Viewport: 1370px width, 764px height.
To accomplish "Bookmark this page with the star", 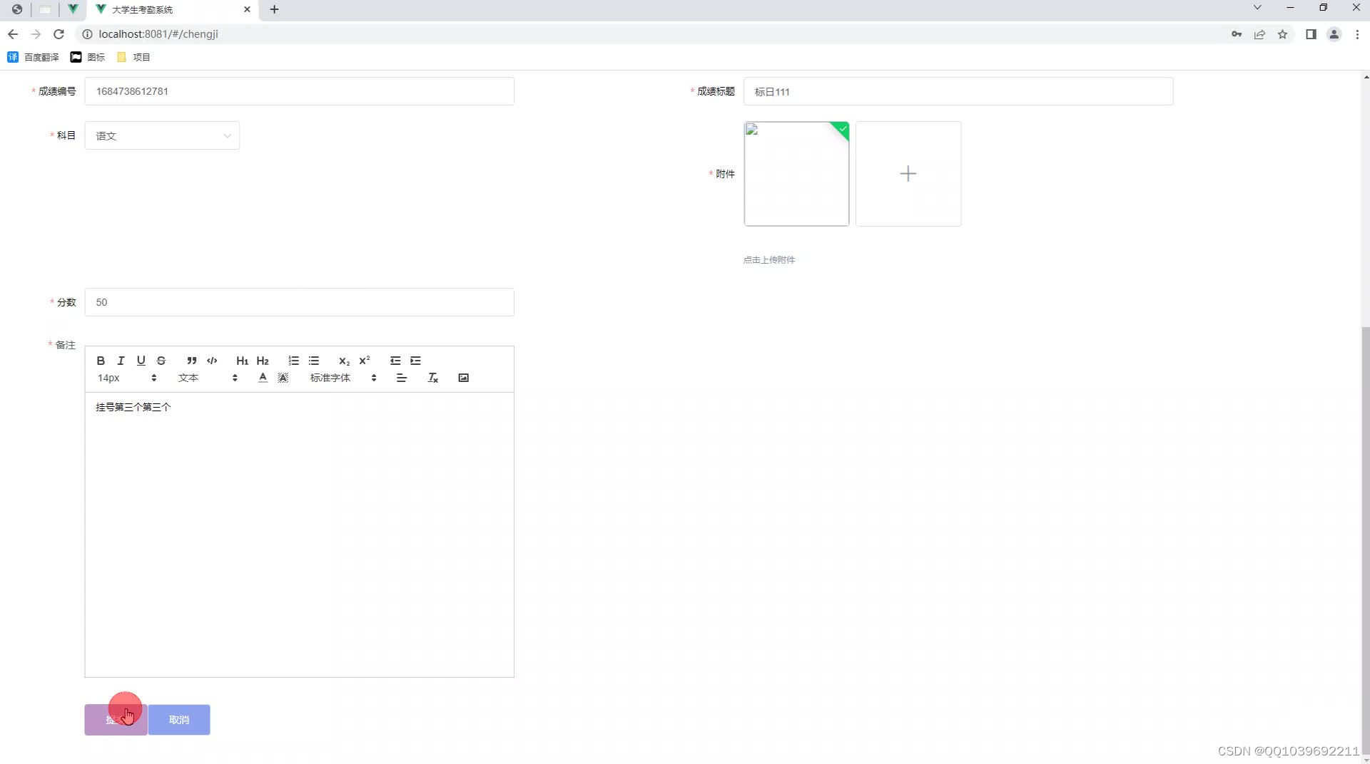I will [1282, 34].
